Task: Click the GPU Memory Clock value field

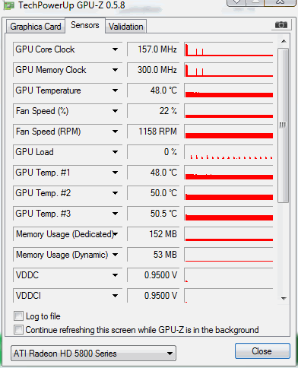Action: [153, 70]
